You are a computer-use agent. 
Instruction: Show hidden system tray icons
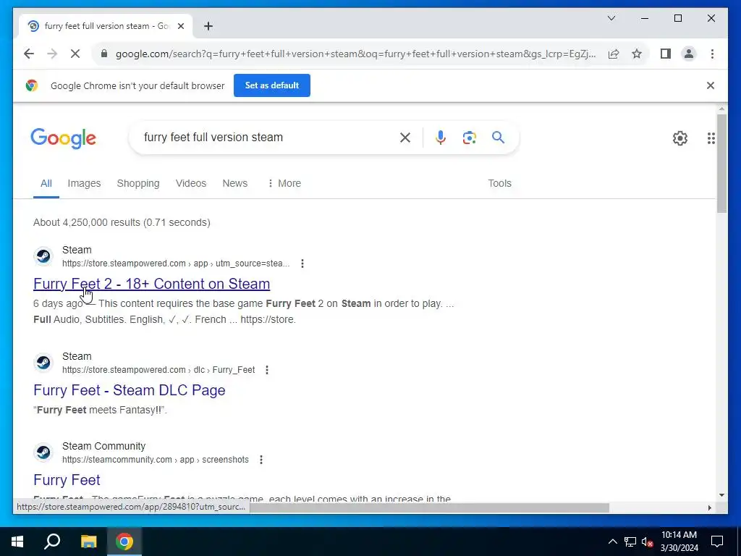click(612, 542)
